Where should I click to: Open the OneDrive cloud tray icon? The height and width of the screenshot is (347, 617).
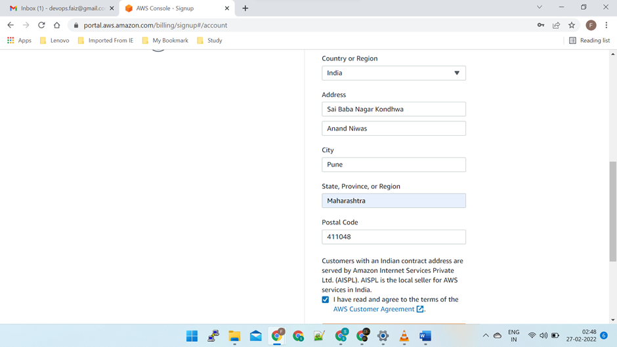pos(498,336)
